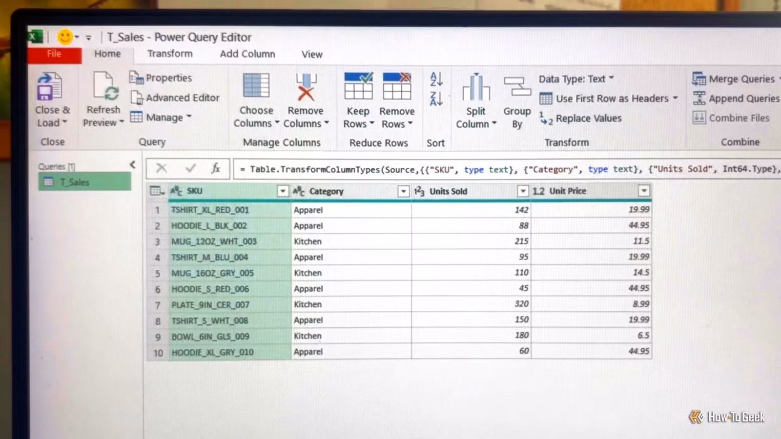Image resolution: width=781 pixels, height=439 pixels.
Task: Click Use First Row as Headers
Action: coord(609,99)
